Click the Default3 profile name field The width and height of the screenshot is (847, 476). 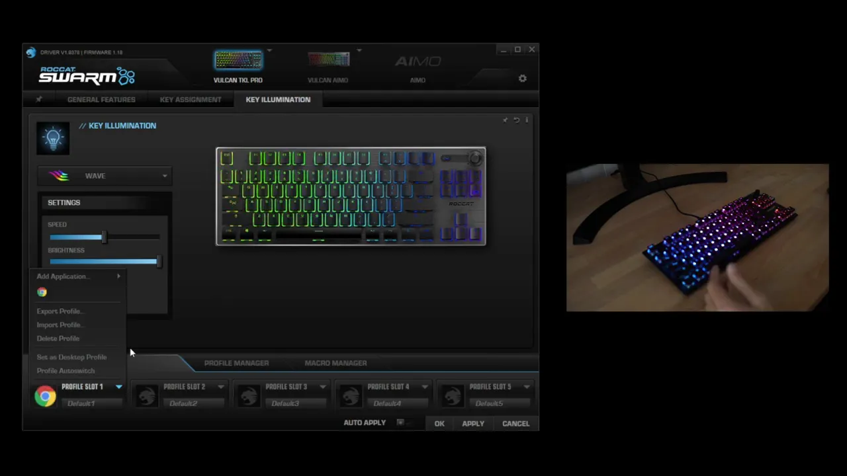(295, 403)
